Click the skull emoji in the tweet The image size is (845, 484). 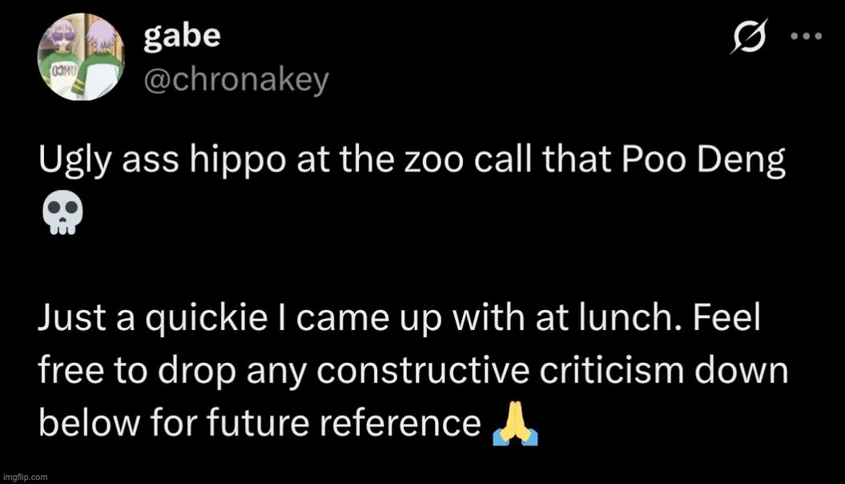59,215
